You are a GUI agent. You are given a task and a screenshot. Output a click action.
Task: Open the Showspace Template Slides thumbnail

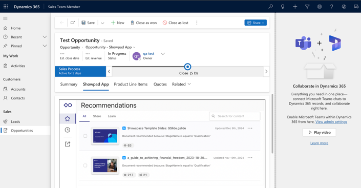[105, 136]
